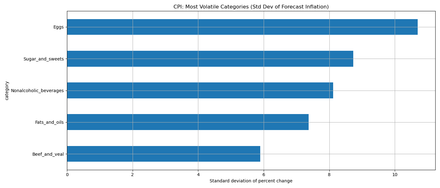This screenshot has width=440, height=188.
Task: Click the Beef_and_veal bar
Action: coord(163,154)
